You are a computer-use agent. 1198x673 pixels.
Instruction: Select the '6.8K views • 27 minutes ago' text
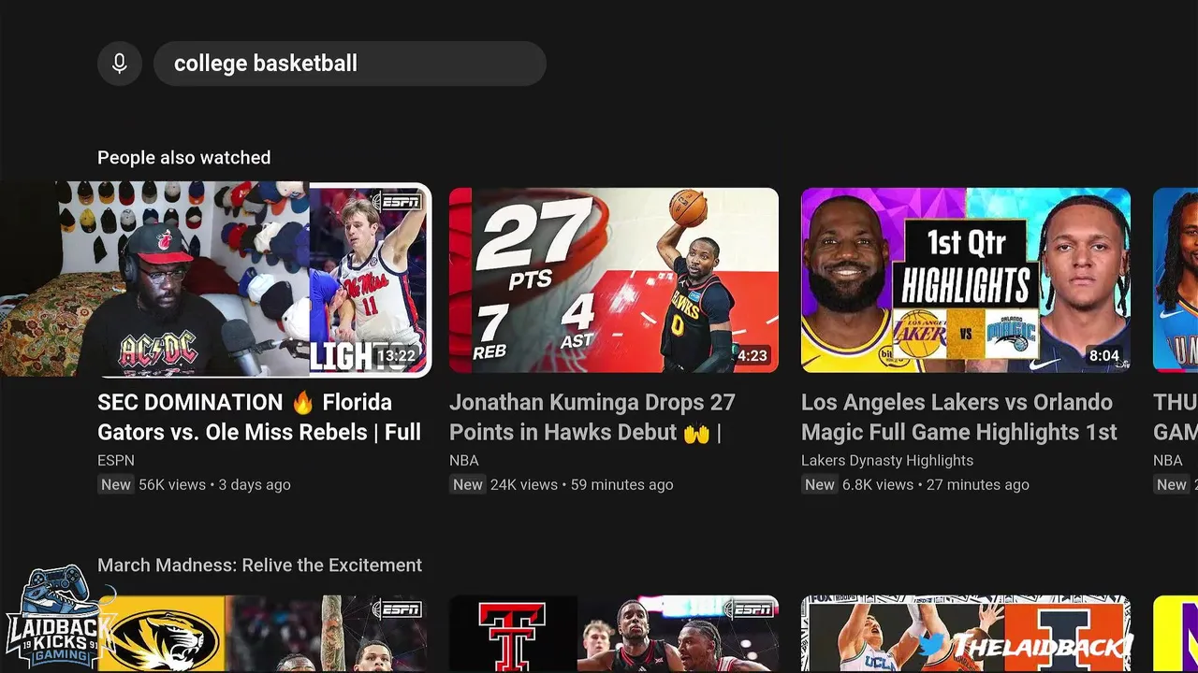point(936,484)
